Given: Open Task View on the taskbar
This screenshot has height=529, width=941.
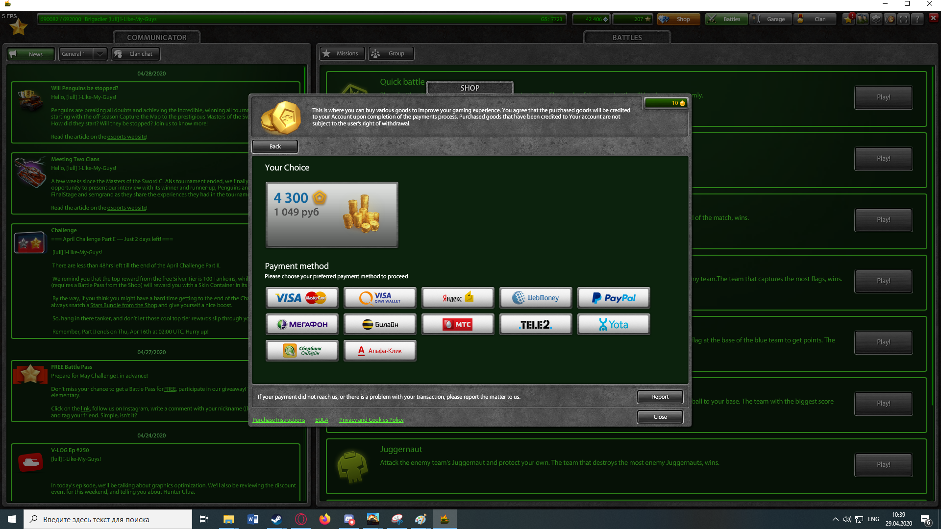Looking at the screenshot, I should 204,519.
